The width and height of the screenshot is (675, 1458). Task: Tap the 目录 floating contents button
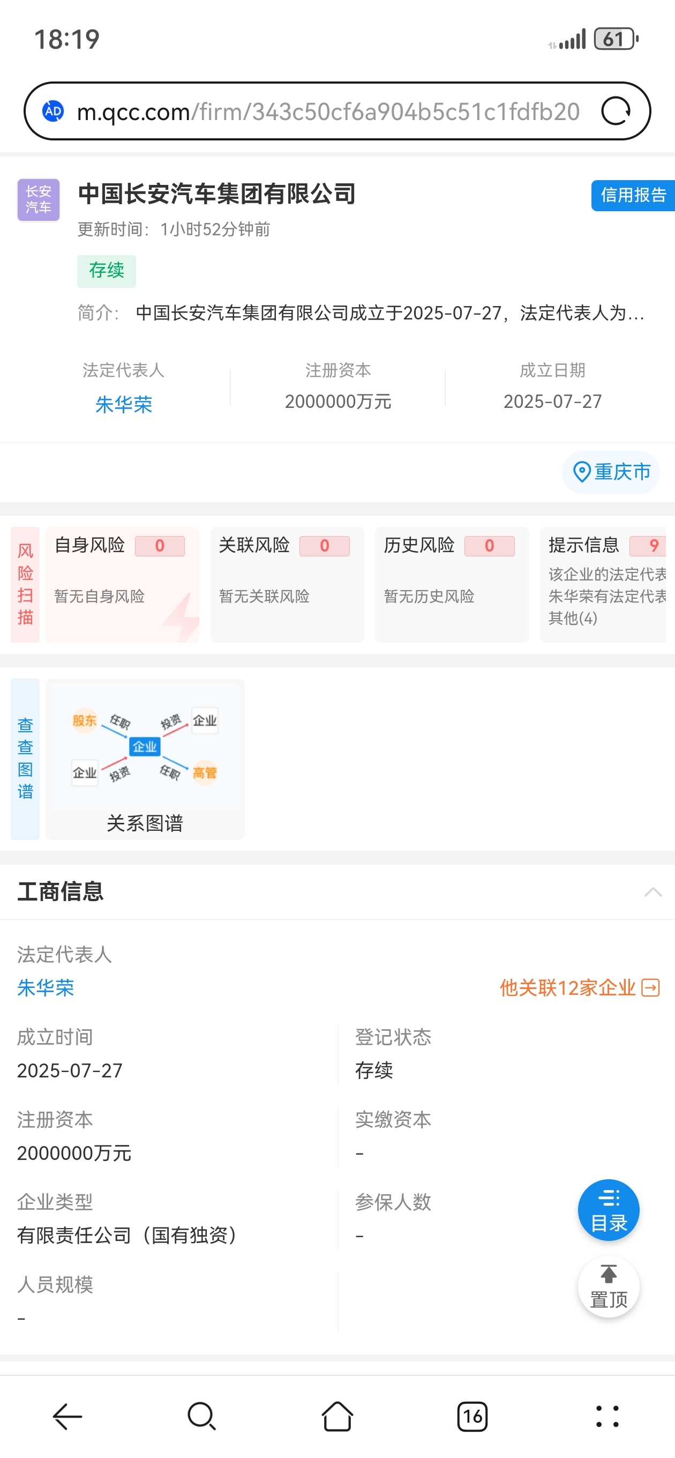[608, 1209]
